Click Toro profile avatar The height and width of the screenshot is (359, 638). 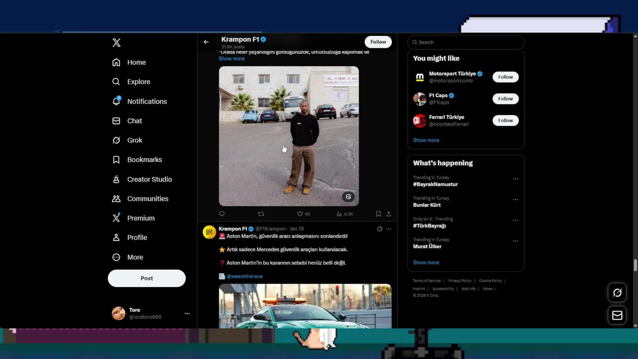click(x=119, y=313)
